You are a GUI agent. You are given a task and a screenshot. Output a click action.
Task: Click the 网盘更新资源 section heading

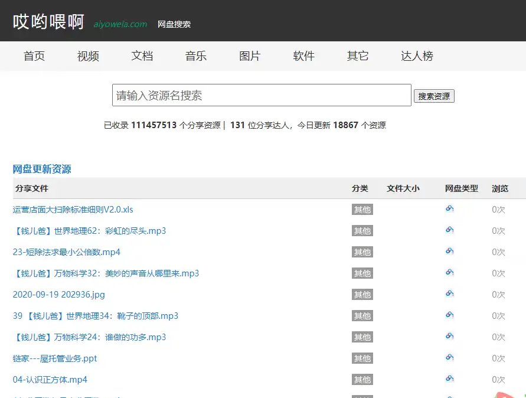pos(42,169)
